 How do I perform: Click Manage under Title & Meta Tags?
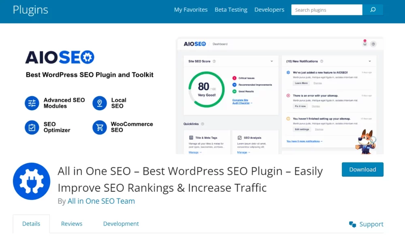point(195,152)
